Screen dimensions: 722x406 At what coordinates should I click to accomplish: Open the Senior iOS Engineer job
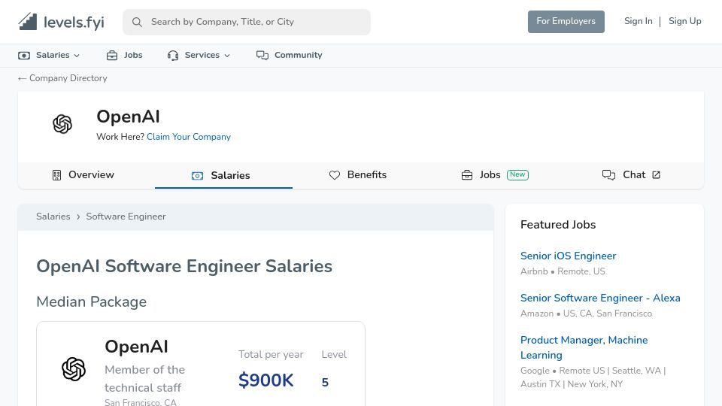[x=569, y=256]
